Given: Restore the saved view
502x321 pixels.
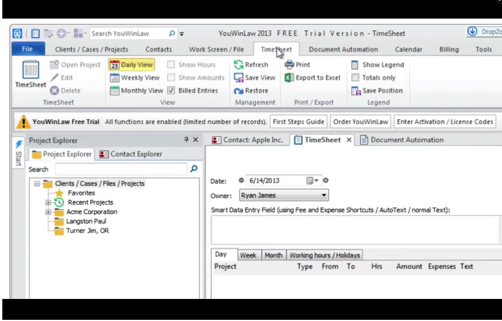Looking at the screenshot, I should click(251, 91).
